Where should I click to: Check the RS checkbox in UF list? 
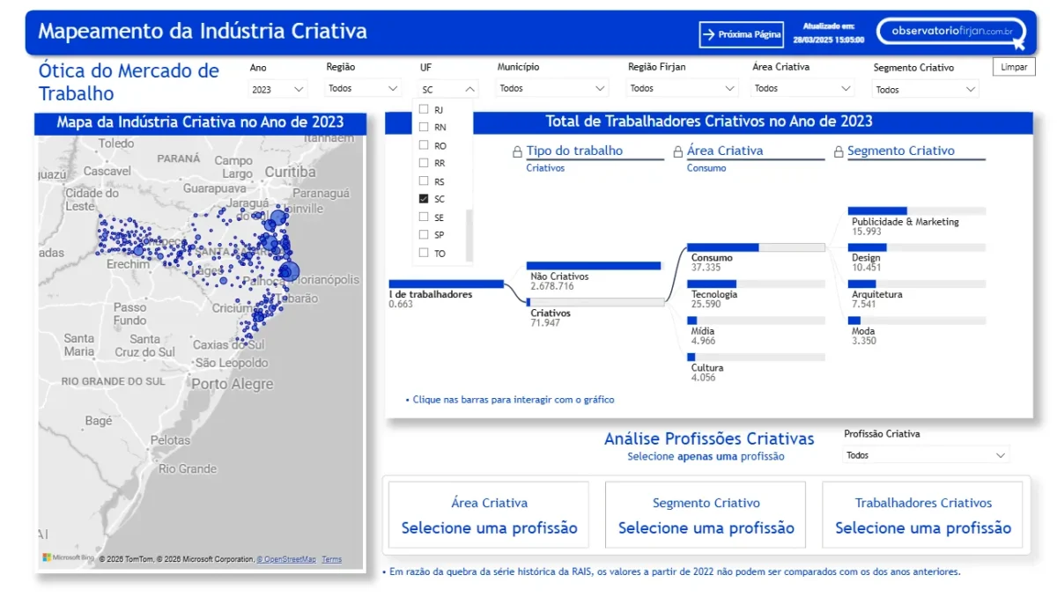(x=424, y=181)
